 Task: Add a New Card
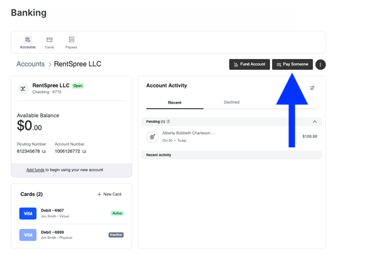(x=109, y=194)
